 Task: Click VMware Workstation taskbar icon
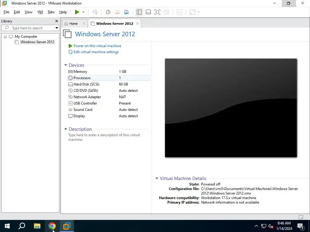(67, 226)
